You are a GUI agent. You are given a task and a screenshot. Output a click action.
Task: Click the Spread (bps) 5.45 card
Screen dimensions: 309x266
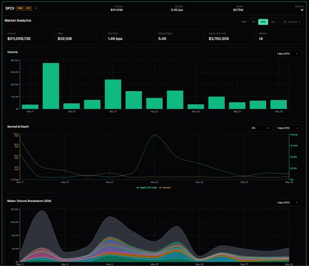click(179, 37)
